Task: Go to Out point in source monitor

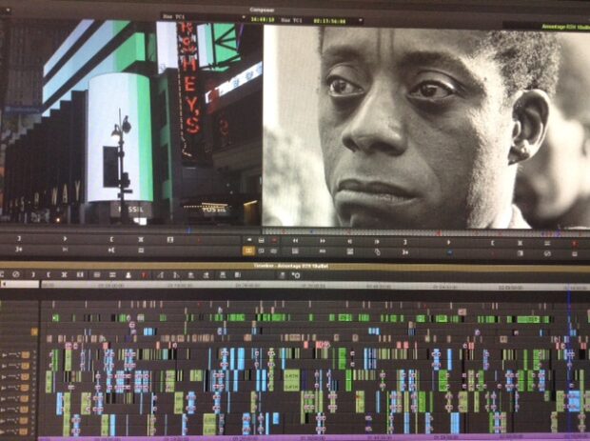Action: coord(18,250)
